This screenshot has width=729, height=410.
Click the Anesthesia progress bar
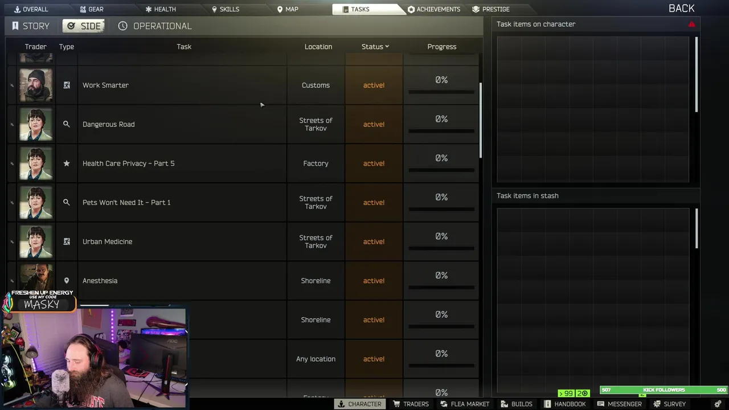(x=441, y=288)
